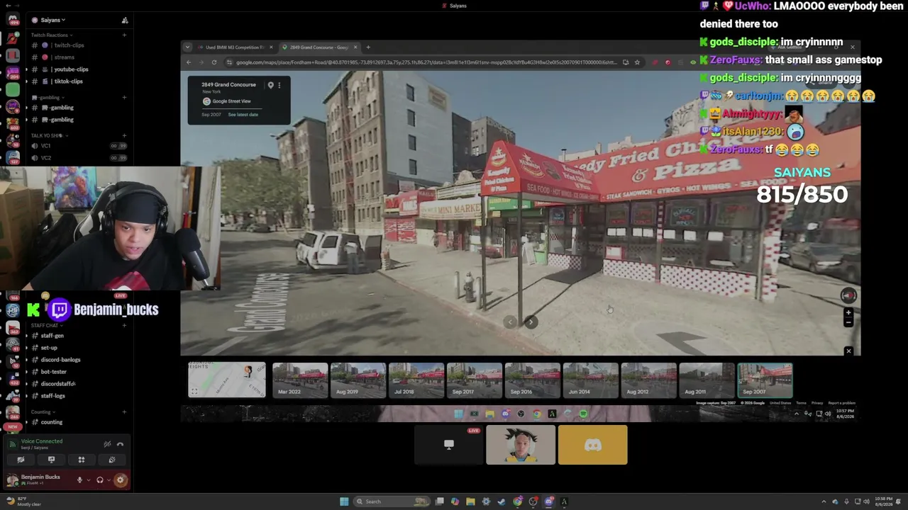Zoom out on Street View
The image size is (908, 510).
click(848, 322)
